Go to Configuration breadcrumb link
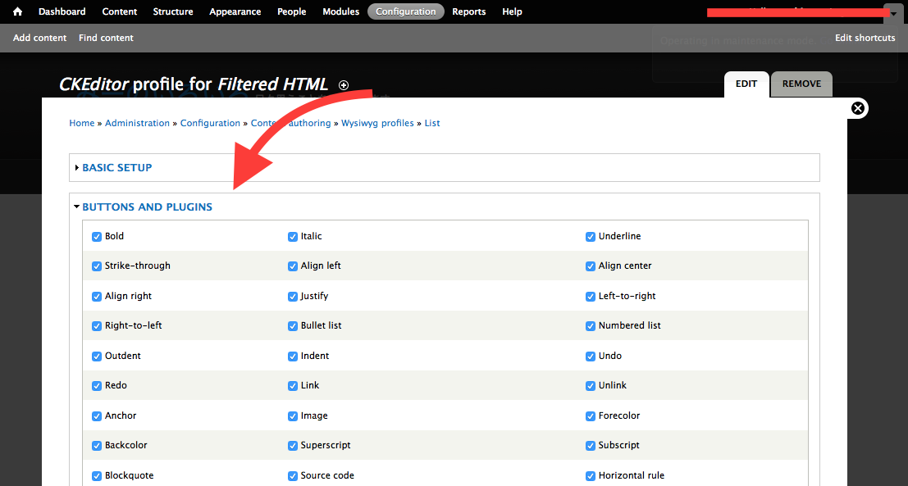908x486 pixels. point(210,123)
